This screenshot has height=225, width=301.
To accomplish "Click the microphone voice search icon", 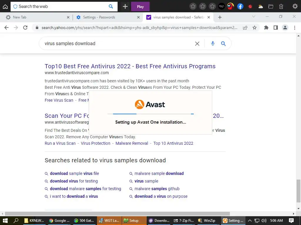I will pos(213,43).
